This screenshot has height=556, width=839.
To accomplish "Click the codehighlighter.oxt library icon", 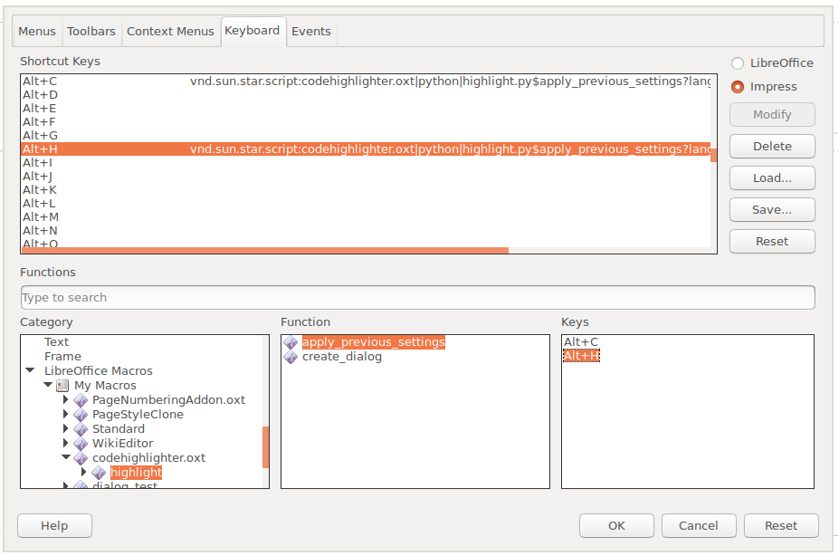I will click(81, 458).
